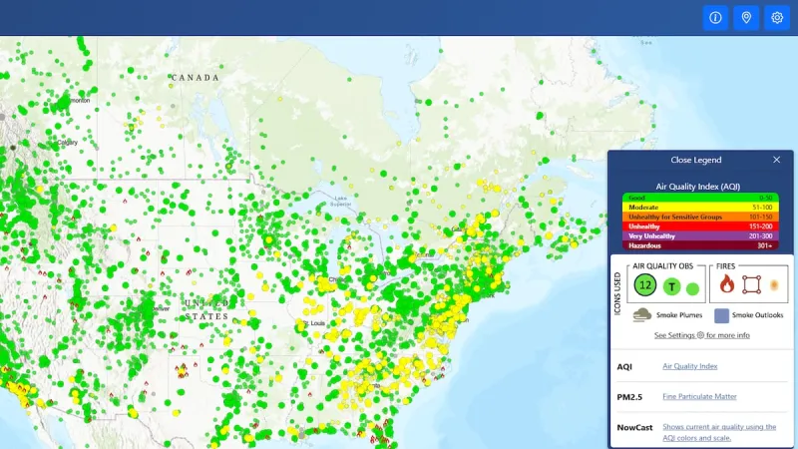Open the Air Quality Index link

point(689,366)
